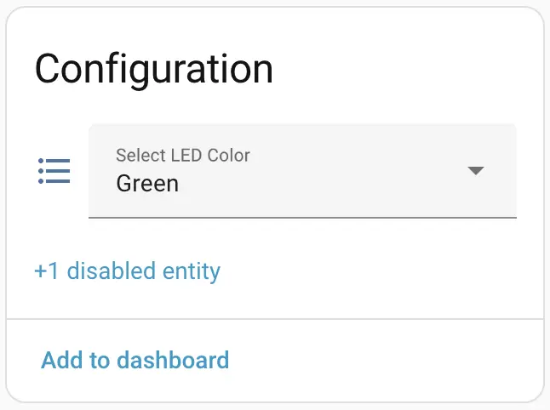Focus the LED Color select field
This screenshot has width=550, height=410.
302,171
